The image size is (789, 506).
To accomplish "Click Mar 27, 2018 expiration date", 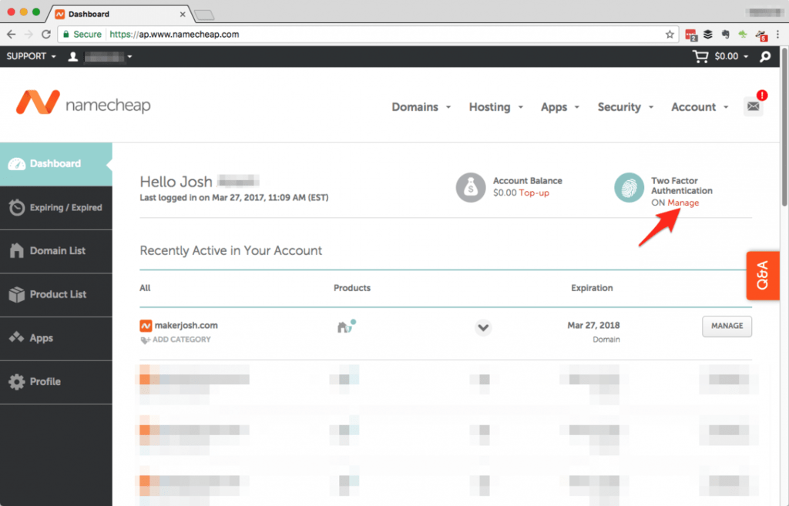I will coord(593,326).
